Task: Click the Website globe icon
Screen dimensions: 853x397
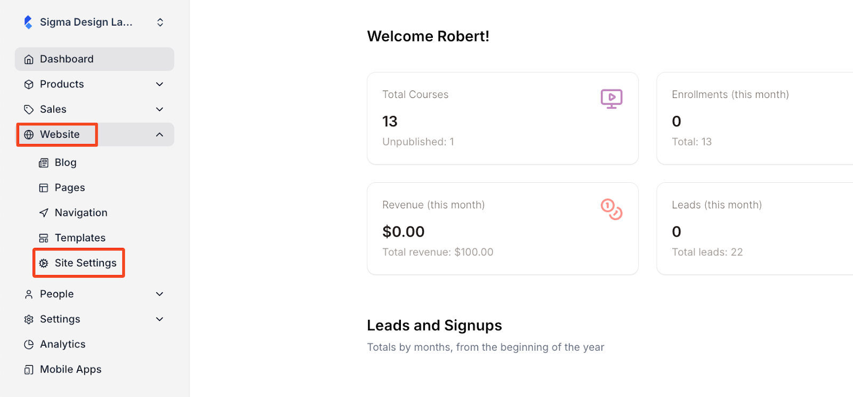Action: pyautogui.click(x=29, y=135)
